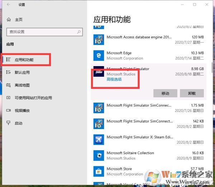The image size is (215, 187).
Task: Select Microsoft Flight Simulator X: Steam Edi... row
Action: pyautogui.click(x=148, y=140)
